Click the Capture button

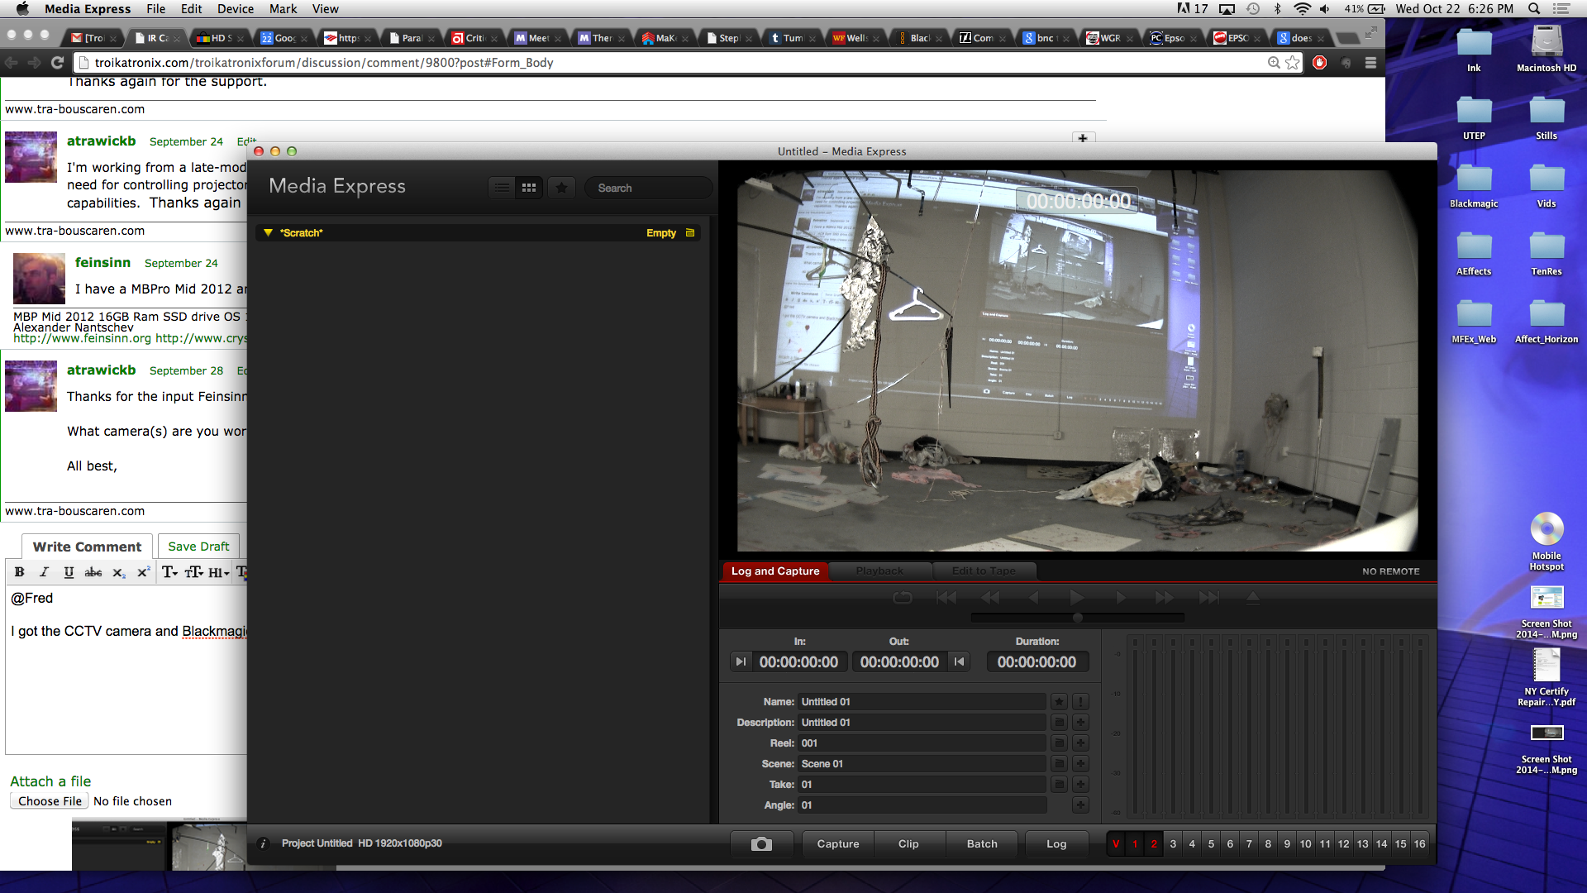coord(839,843)
